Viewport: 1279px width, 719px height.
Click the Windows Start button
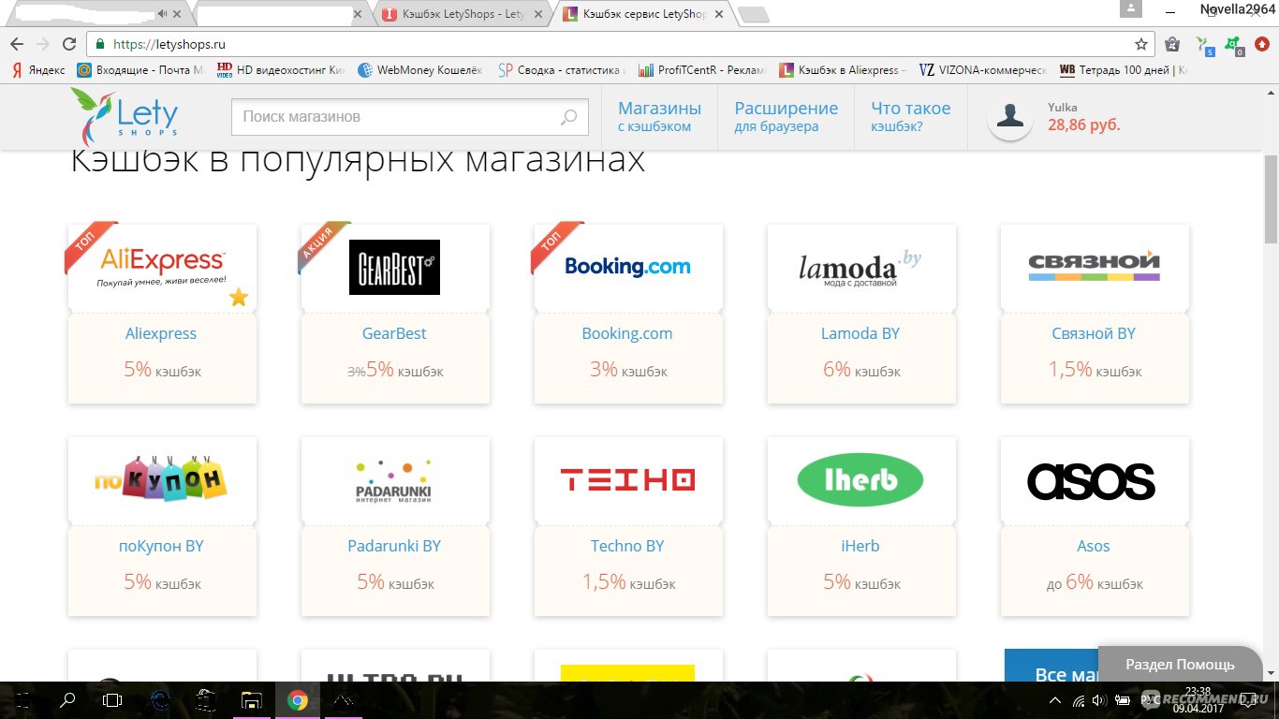pyautogui.click(x=22, y=699)
